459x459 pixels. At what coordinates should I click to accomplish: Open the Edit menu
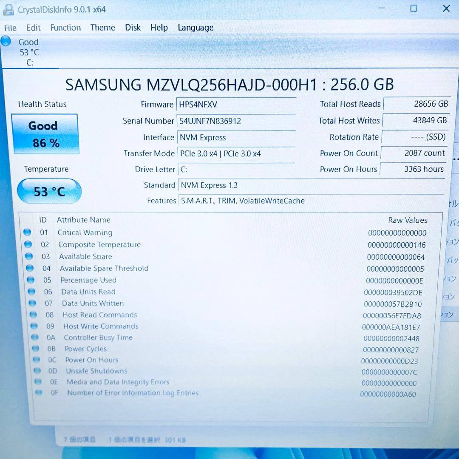[33, 27]
